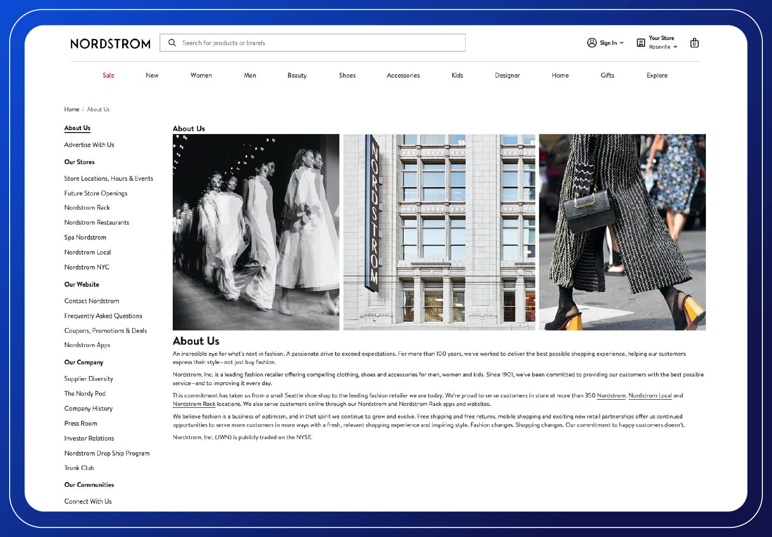Expand the Sign In dropdown arrow
The height and width of the screenshot is (537, 772).
coord(621,43)
